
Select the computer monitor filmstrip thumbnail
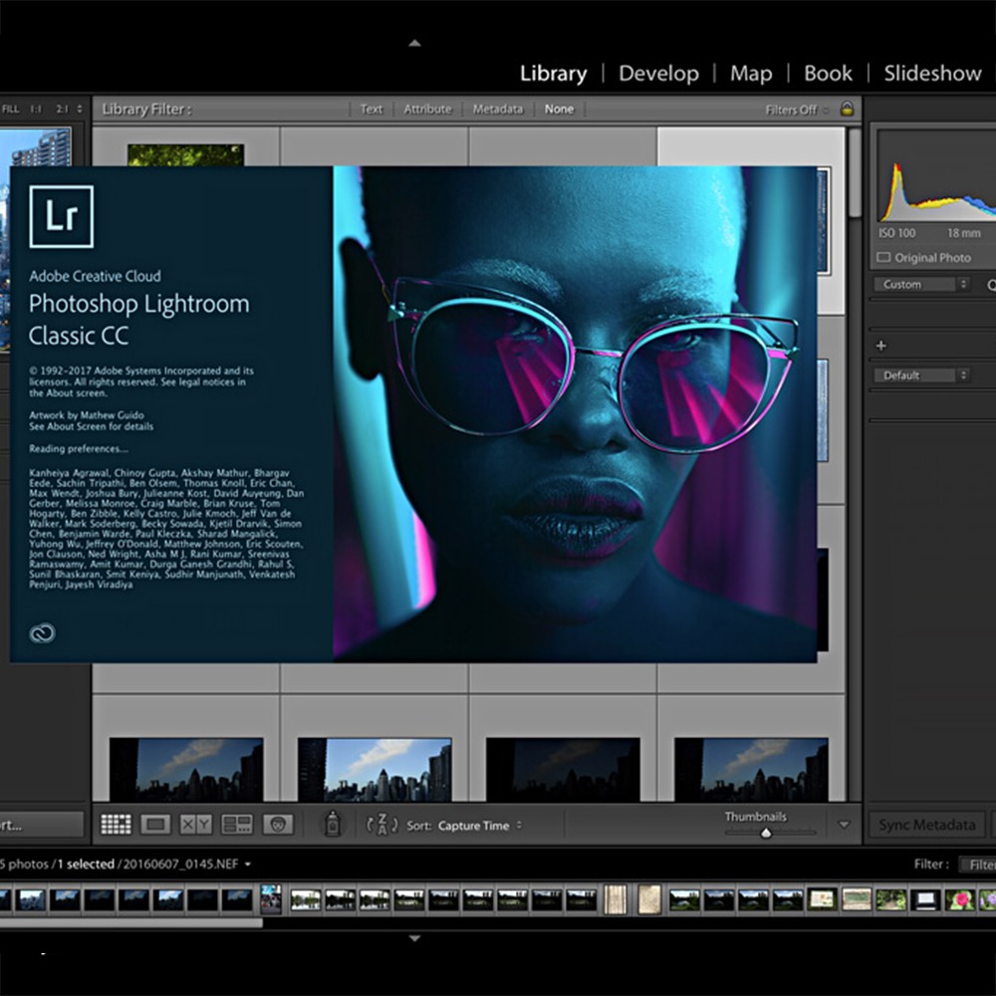pos(925,900)
